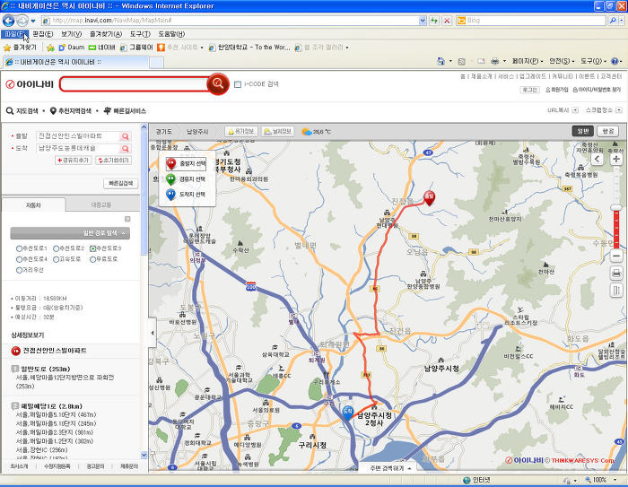Click the 경유지추가 button
Image resolution: width=628 pixels, height=487 pixels.
click(74, 161)
